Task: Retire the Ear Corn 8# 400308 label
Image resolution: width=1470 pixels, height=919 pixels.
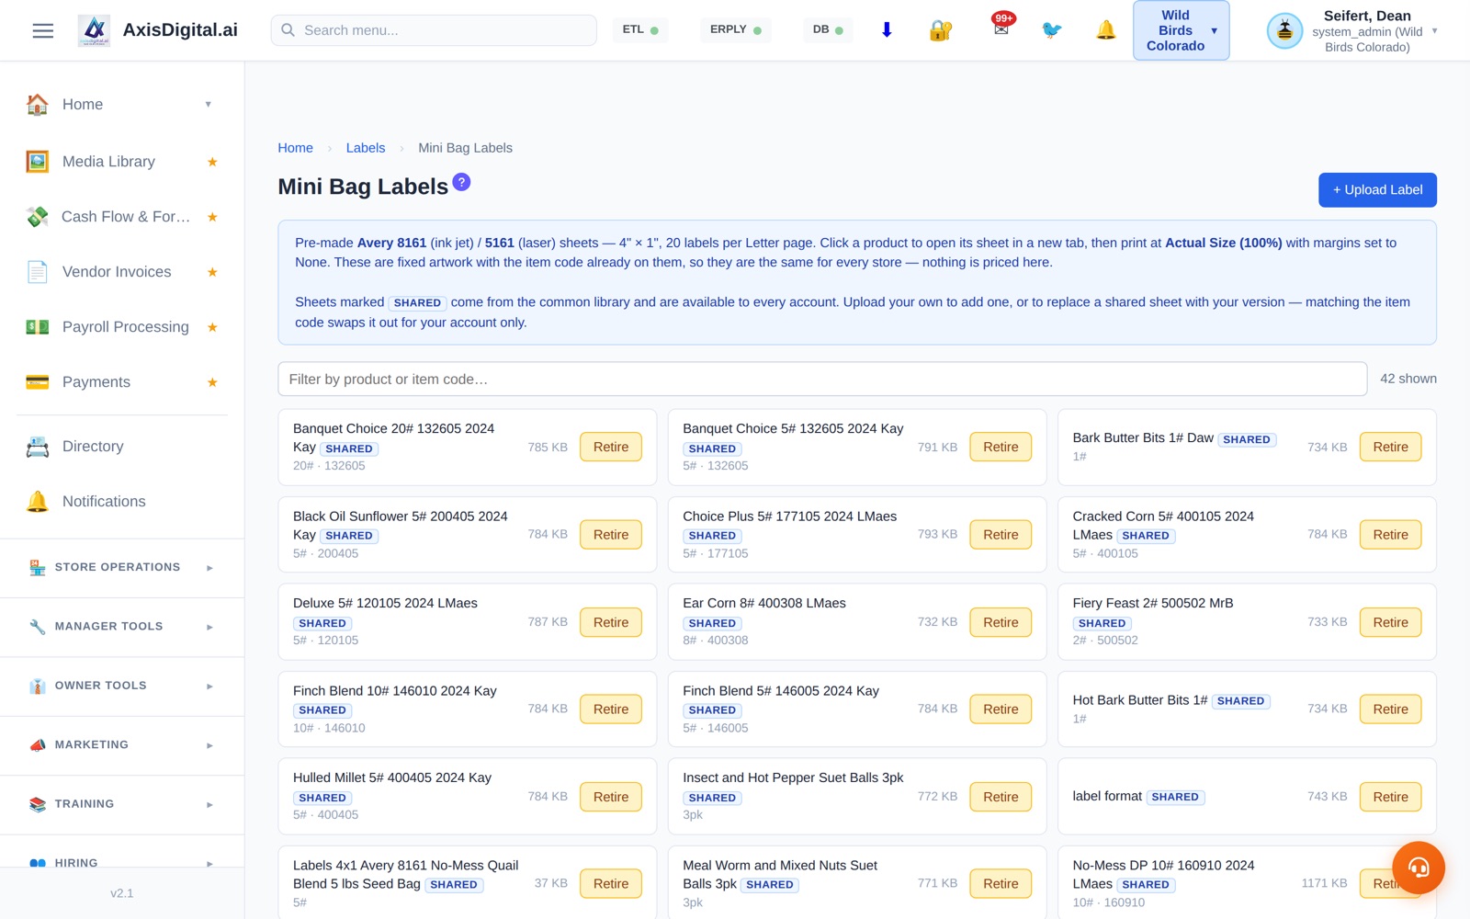Action: tap(1001, 622)
